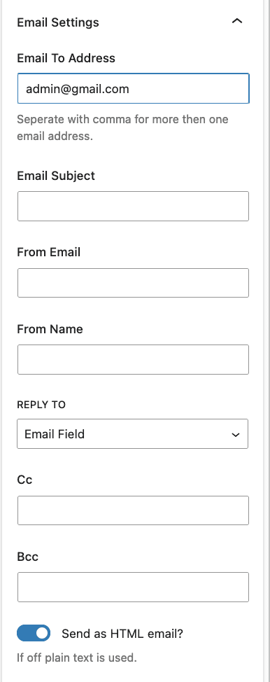270x682 pixels.
Task: Click the Send as HTML email label
Action: [x=122, y=634]
